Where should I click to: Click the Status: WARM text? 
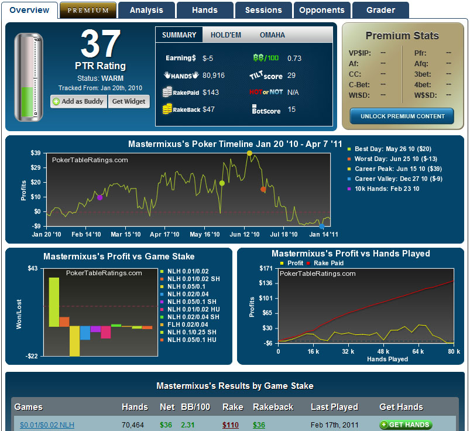(100, 78)
